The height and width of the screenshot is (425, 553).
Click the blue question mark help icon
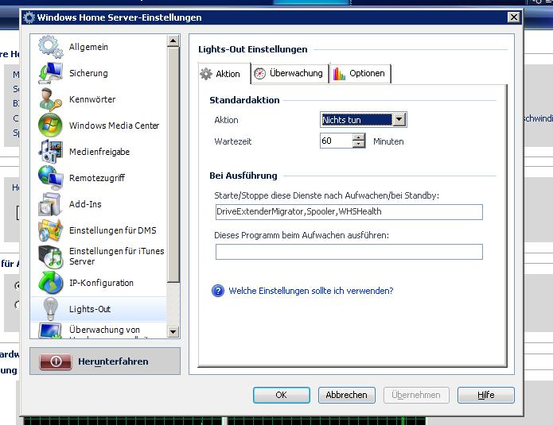tap(218, 291)
